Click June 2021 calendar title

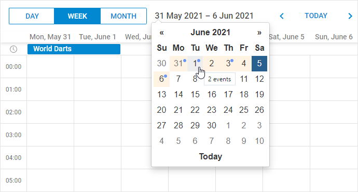pos(210,32)
